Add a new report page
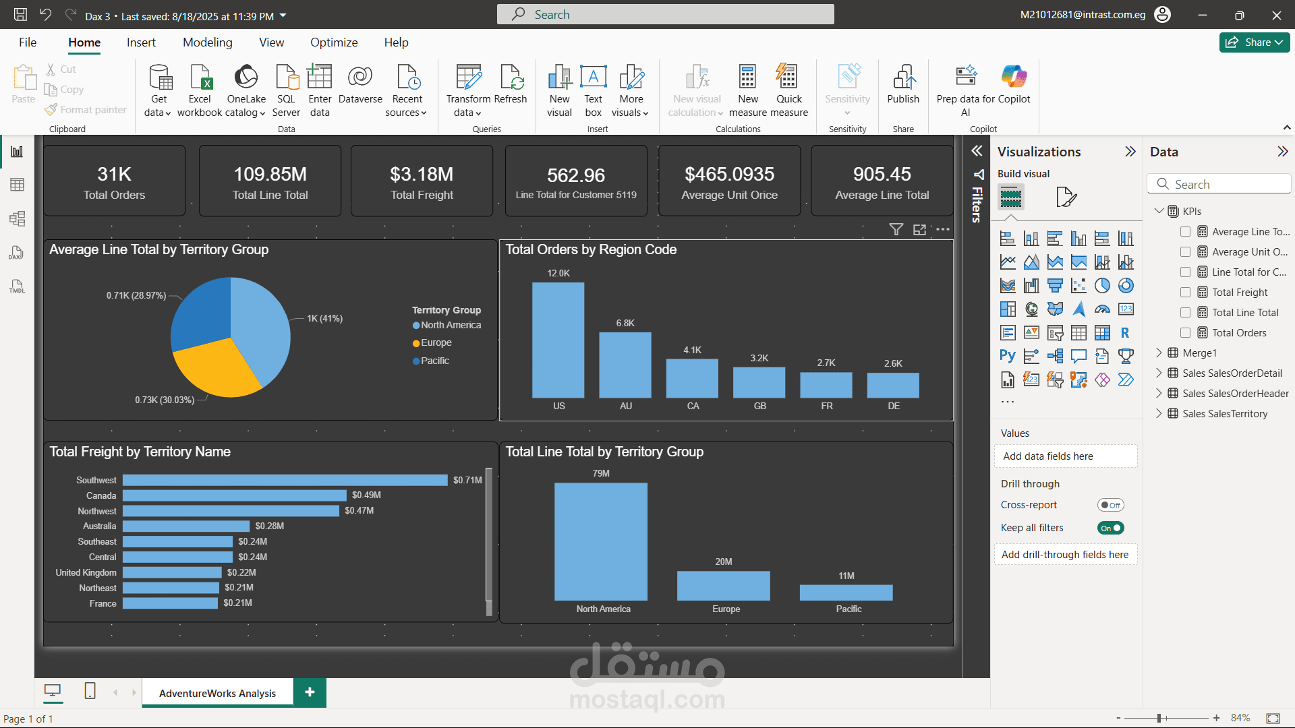 (310, 692)
